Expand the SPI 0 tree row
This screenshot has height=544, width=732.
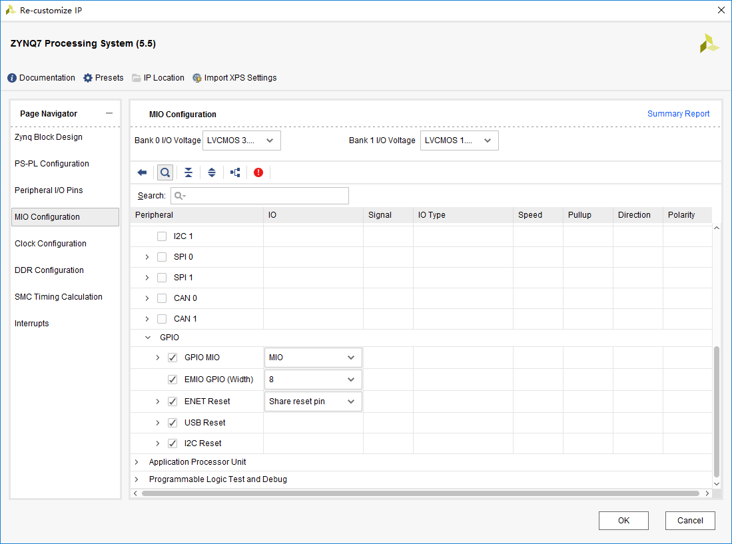tap(147, 257)
